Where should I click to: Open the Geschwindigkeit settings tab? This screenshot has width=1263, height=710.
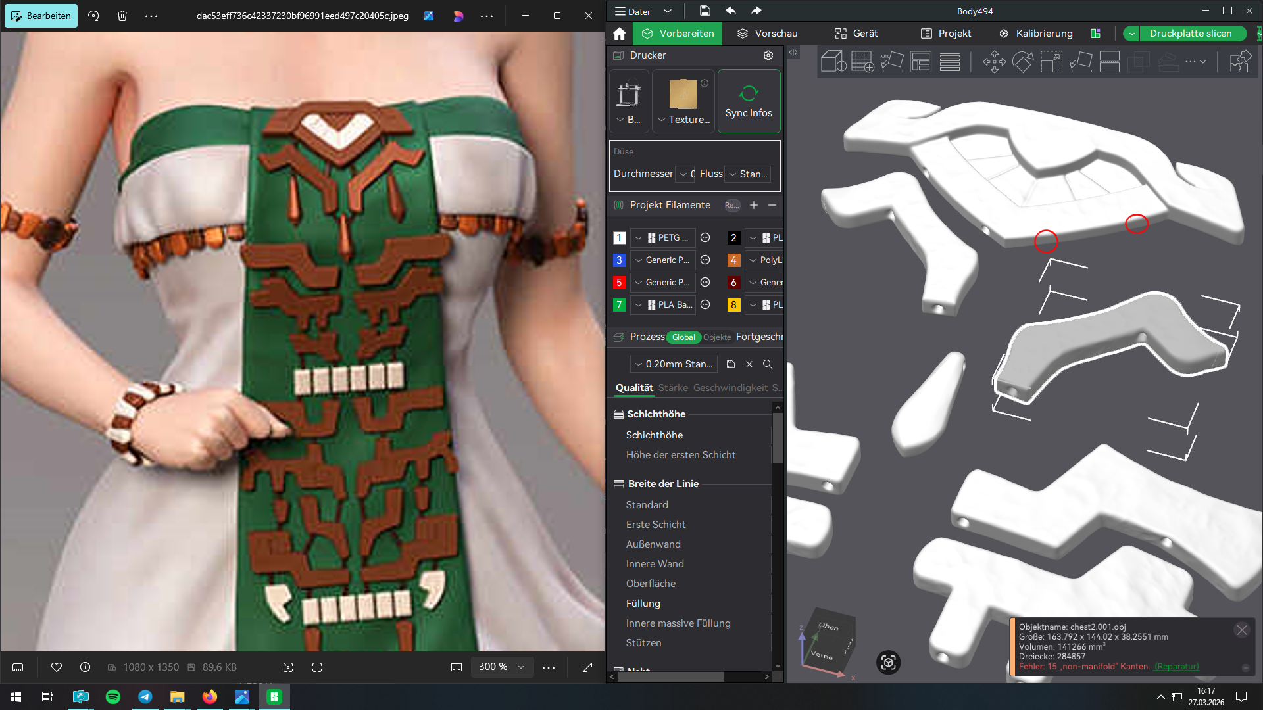click(730, 388)
